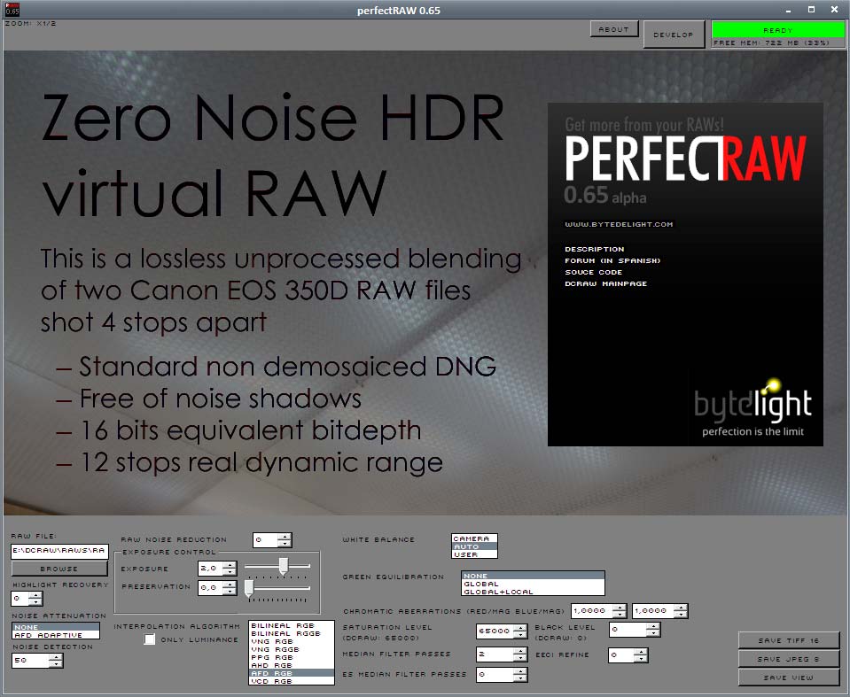The width and height of the screenshot is (850, 697).
Task: Click the Median Filter Passes value field
Action: coord(495,654)
